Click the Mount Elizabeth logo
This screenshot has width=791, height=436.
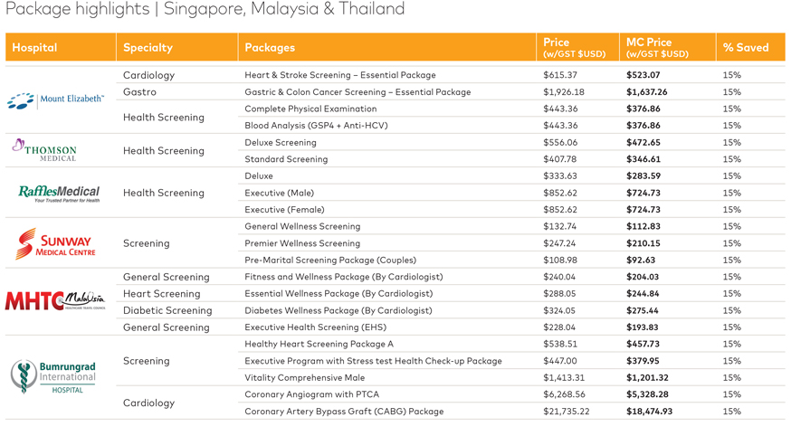pyautogui.click(x=56, y=100)
